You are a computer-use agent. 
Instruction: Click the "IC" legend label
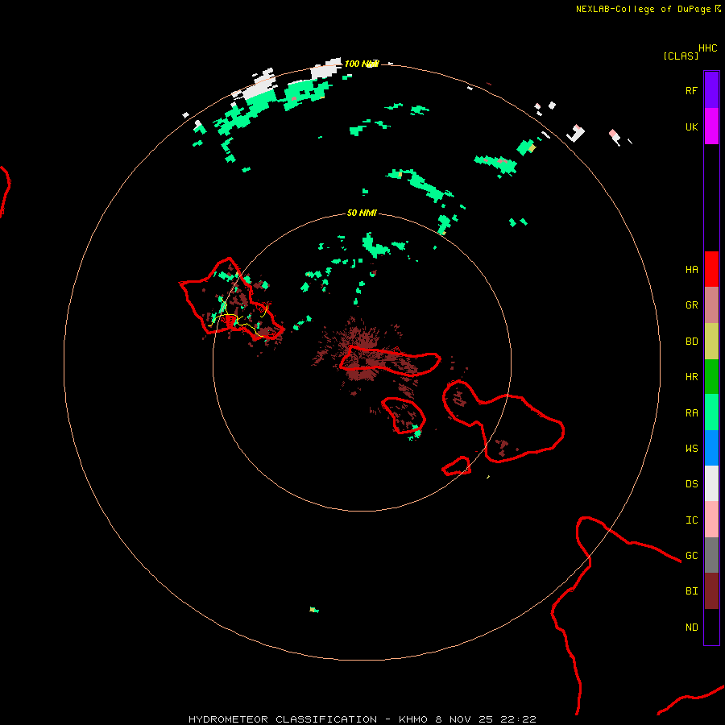click(x=691, y=520)
